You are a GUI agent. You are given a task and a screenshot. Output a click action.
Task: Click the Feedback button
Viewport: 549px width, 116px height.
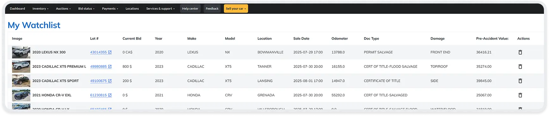point(212,9)
